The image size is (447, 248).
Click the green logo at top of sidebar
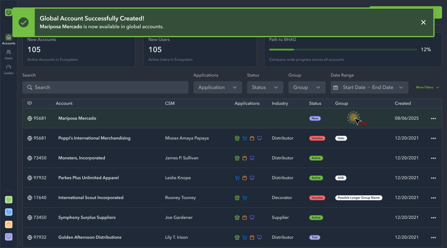(9, 12)
